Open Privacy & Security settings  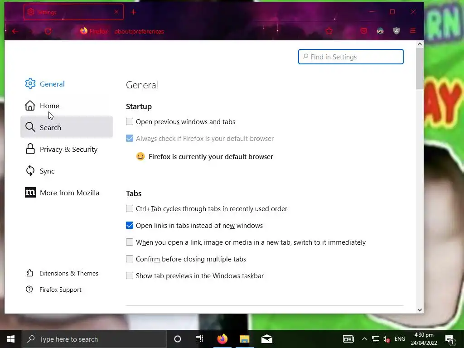[66, 149]
